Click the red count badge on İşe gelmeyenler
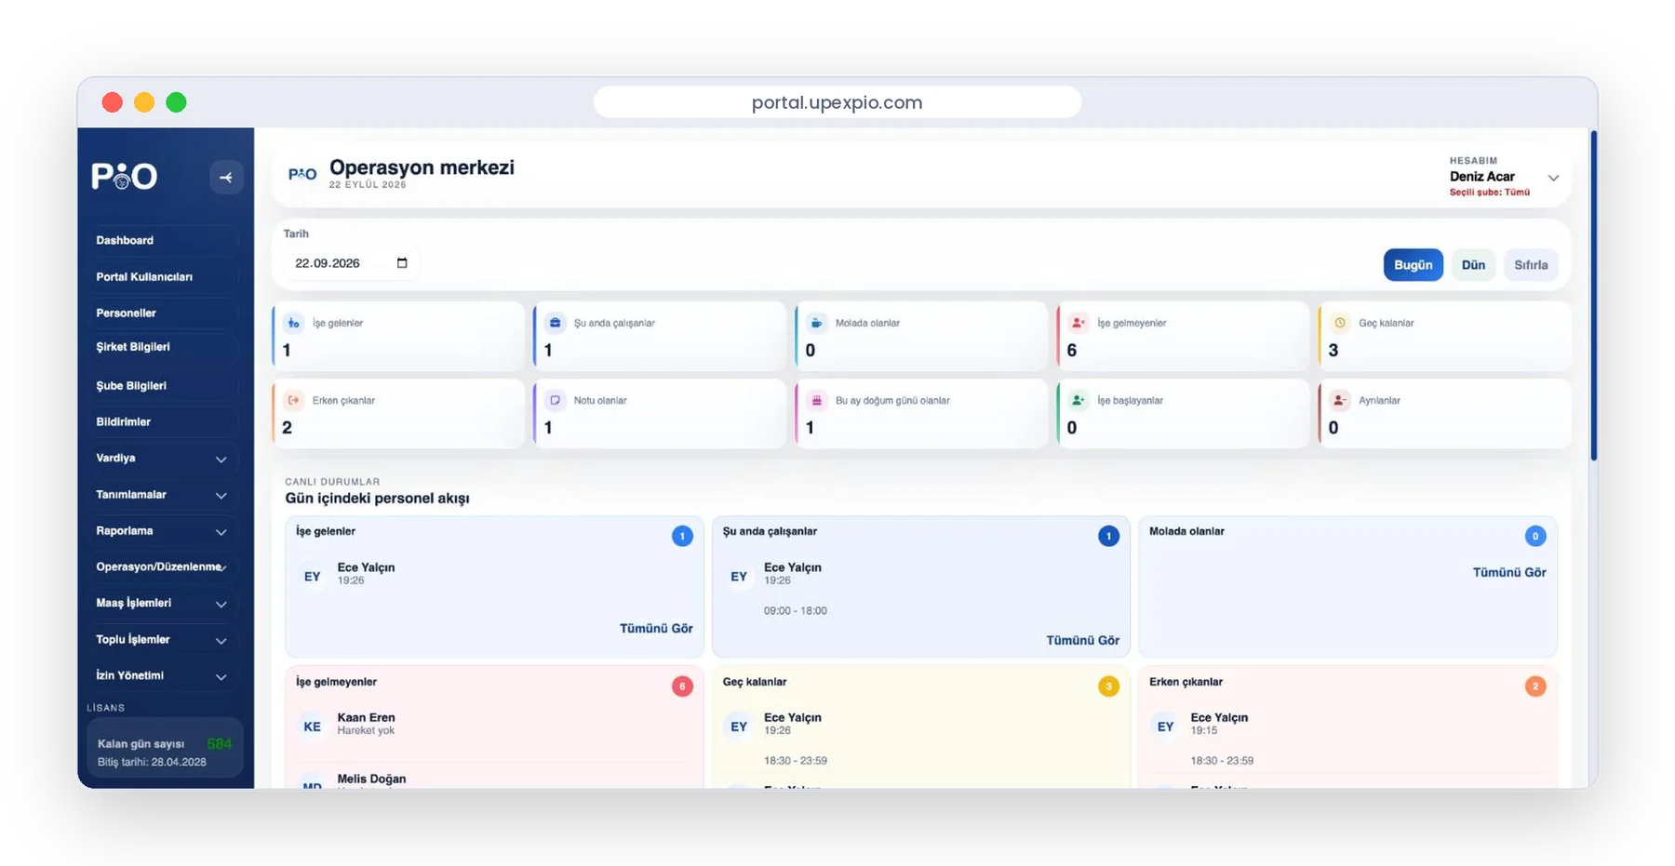This screenshot has height=866, width=1675. point(682,686)
